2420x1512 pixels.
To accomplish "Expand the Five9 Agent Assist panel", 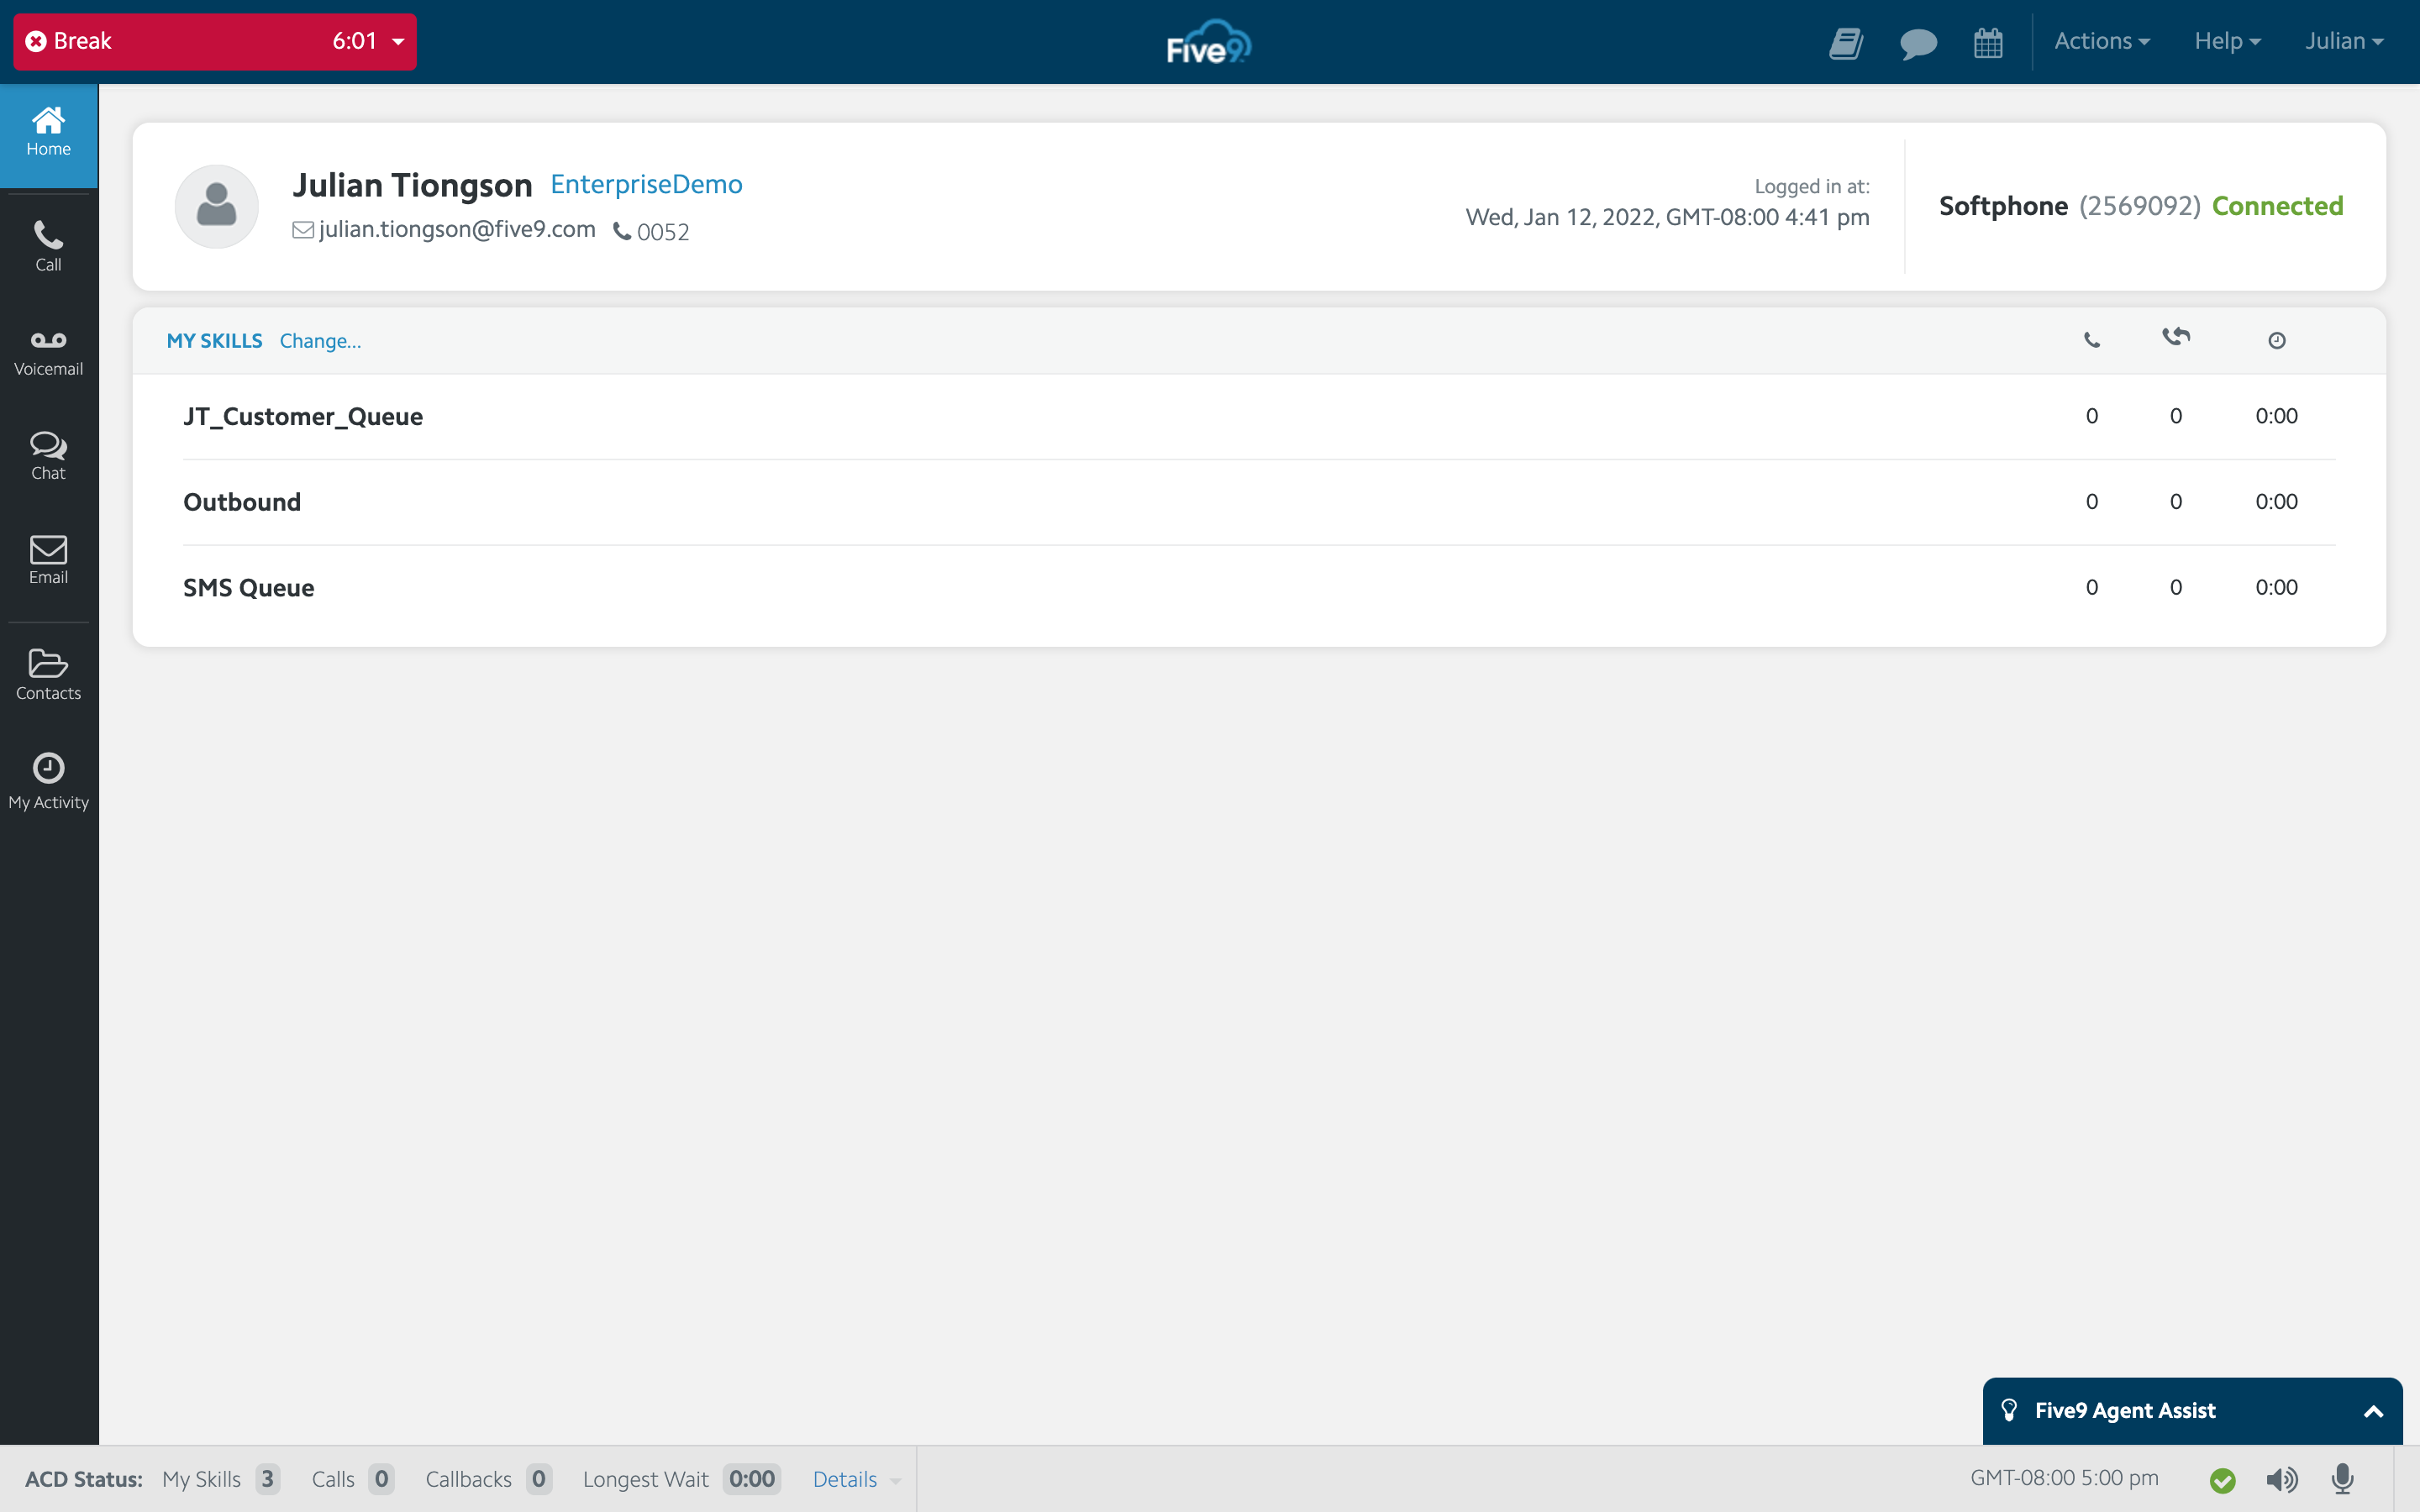I will point(2372,1411).
